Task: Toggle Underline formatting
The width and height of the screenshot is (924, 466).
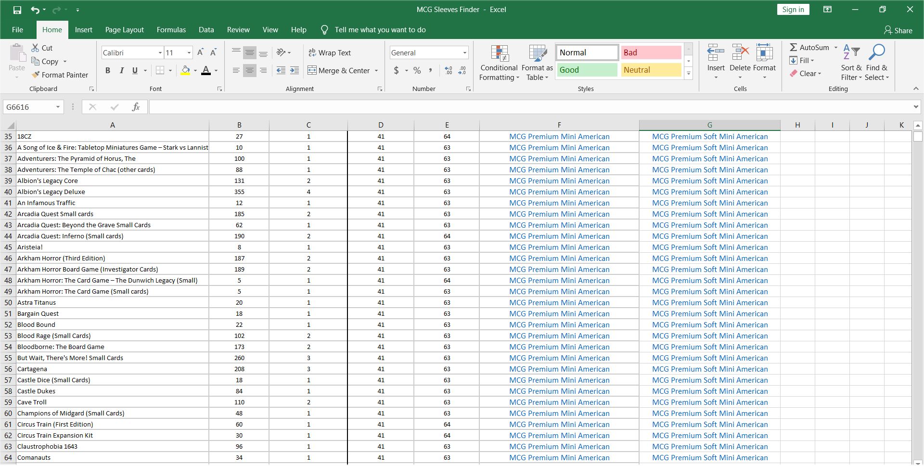Action: coord(135,70)
